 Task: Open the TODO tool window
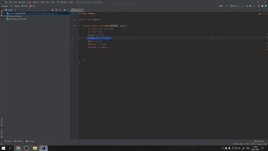click(8, 141)
